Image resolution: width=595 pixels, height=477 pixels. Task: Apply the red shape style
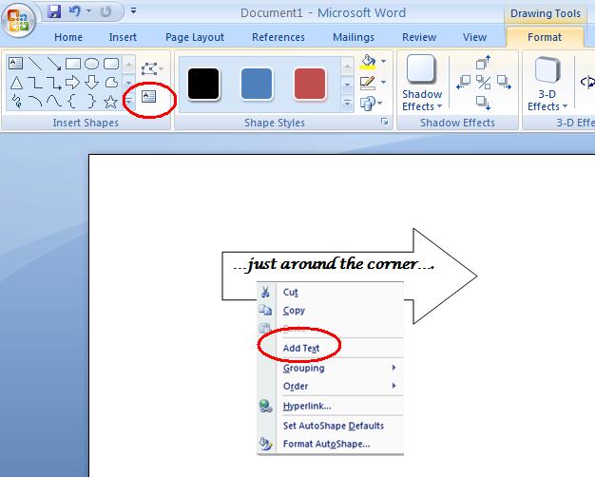310,85
